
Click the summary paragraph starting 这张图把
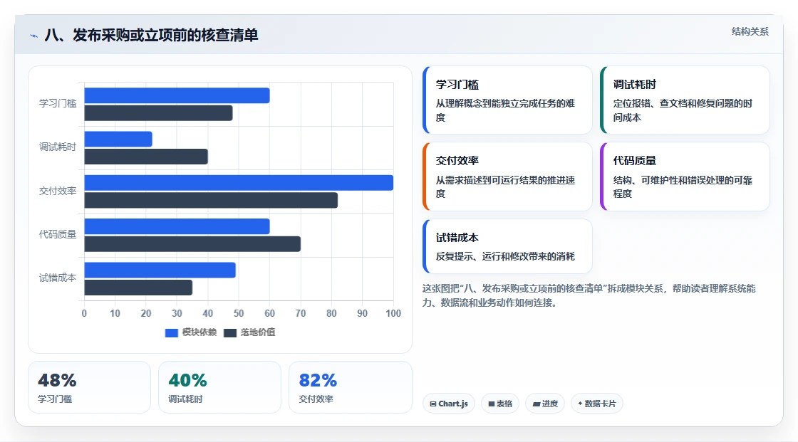[589, 295]
